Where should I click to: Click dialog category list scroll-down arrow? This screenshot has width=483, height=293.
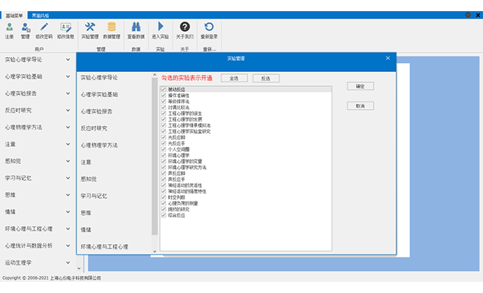coord(155,251)
